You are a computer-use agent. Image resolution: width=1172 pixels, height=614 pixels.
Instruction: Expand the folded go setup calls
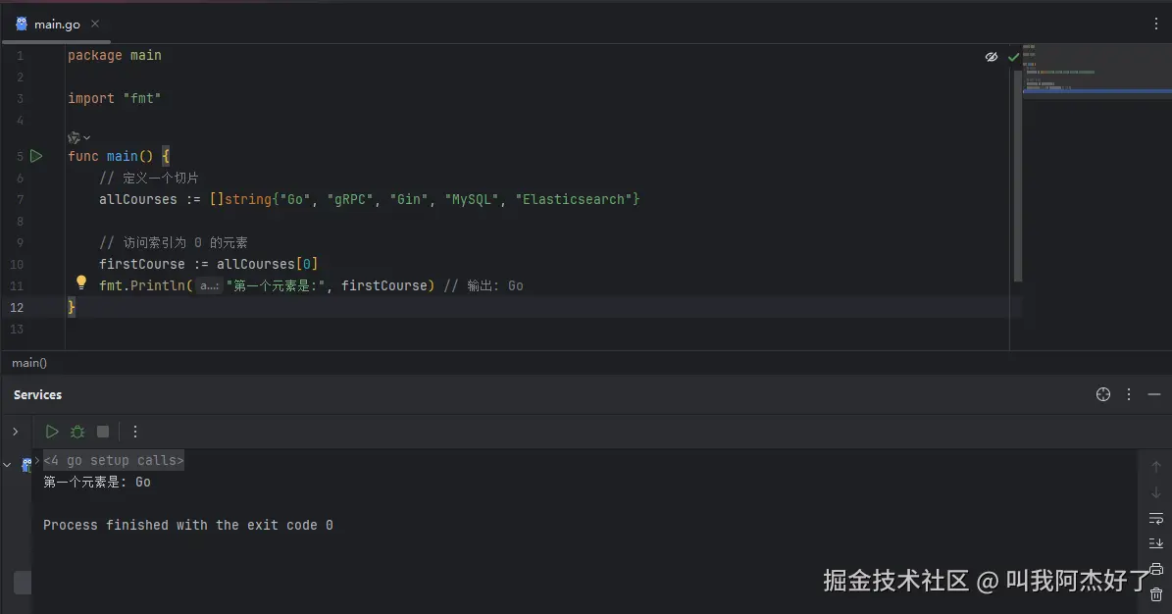113,461
